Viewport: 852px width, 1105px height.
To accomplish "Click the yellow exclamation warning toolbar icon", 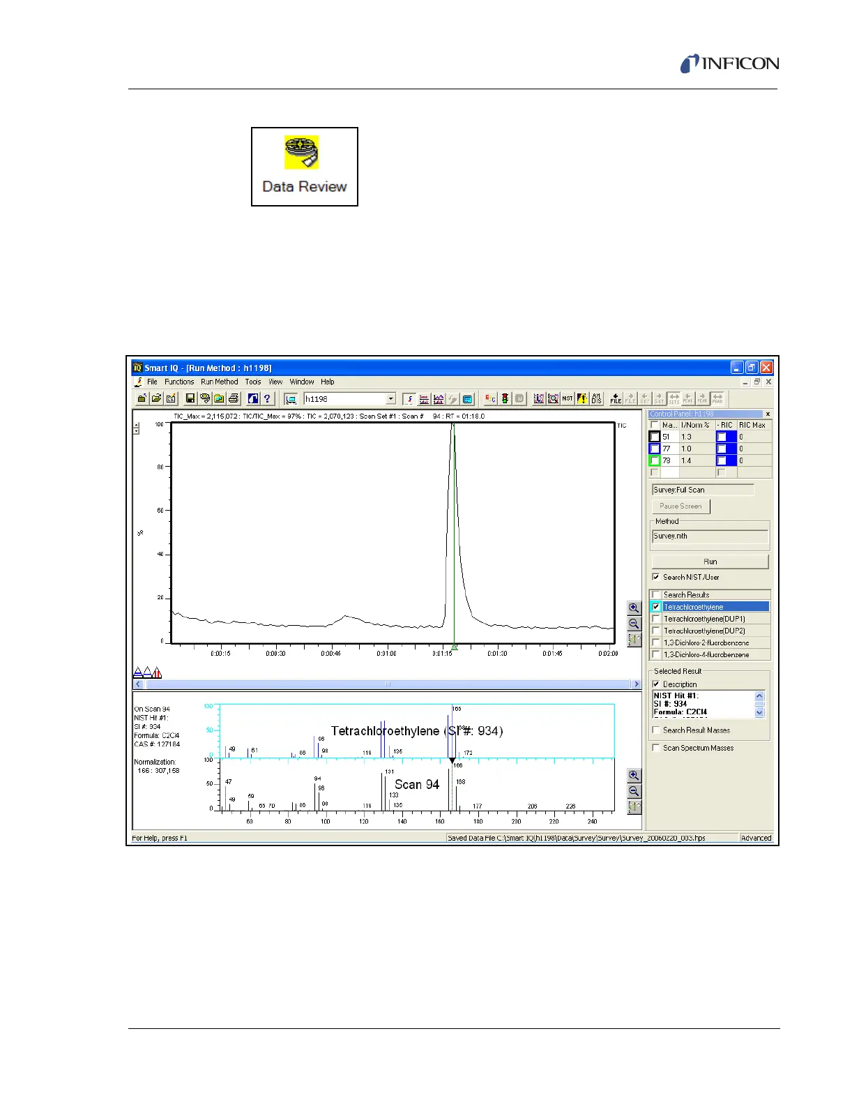I will pos(581,398).
